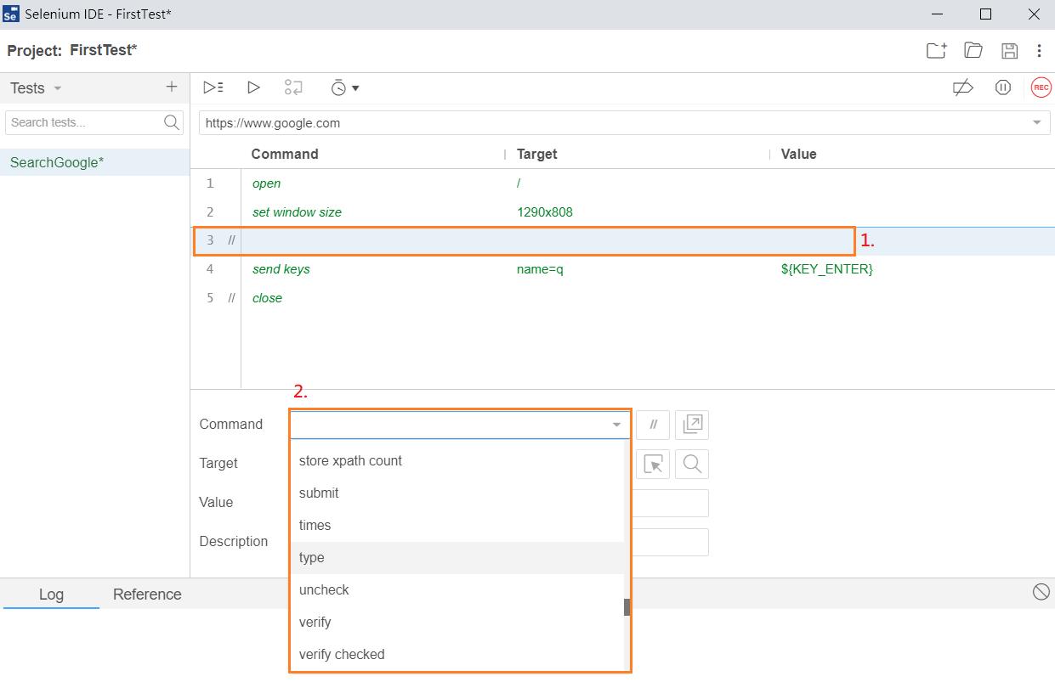Run the current test

[x=253, y=87]
